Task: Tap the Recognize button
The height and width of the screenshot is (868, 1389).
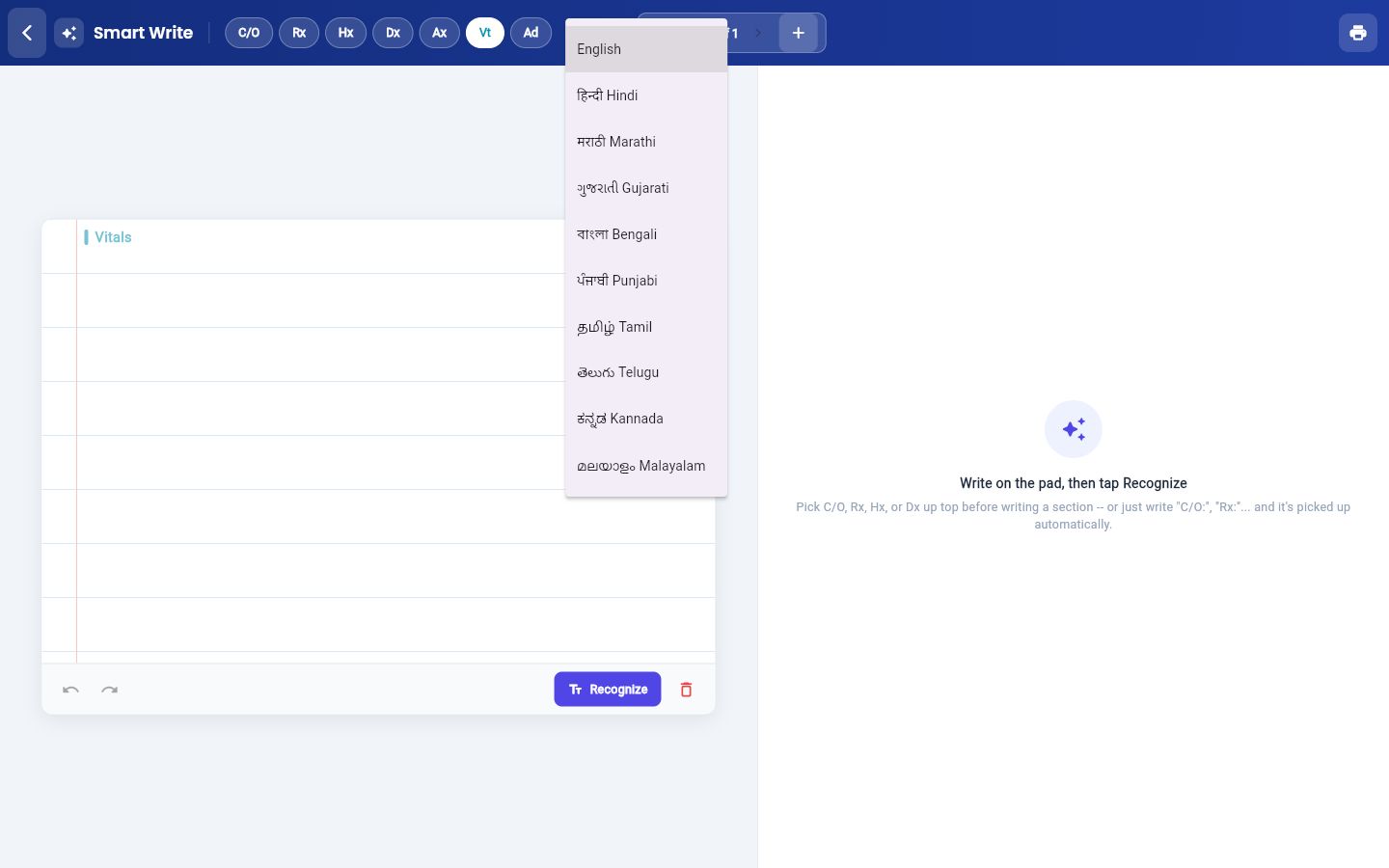Action: coord(608,690)
